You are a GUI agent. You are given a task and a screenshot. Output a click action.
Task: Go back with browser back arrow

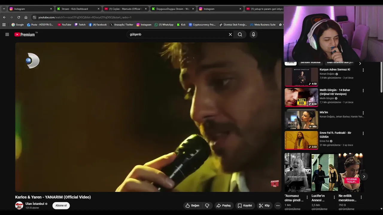[x=4, y=17]
